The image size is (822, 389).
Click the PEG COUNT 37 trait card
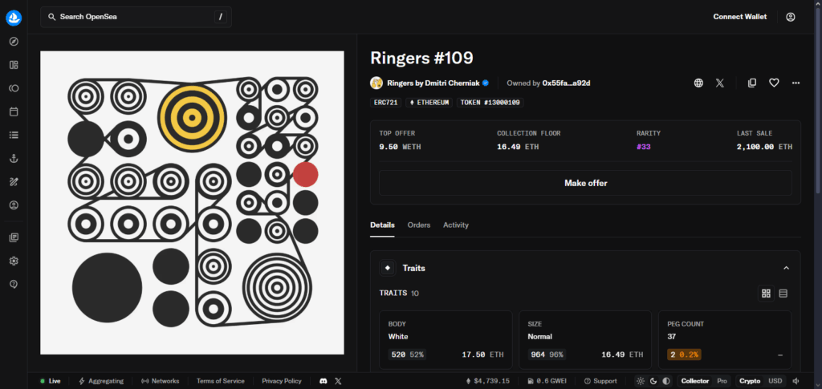click(725, 340)
